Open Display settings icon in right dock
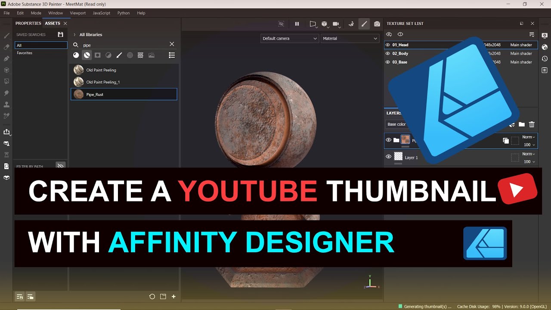 click(545, 35)
